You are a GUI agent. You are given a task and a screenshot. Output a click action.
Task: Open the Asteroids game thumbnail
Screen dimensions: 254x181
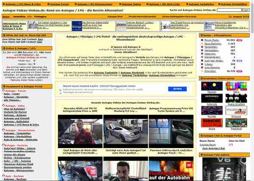(x=212, y=98)
